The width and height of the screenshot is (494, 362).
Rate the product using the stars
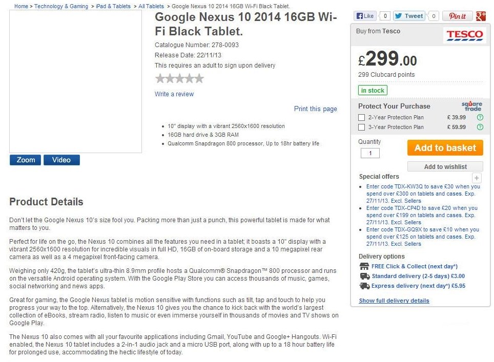point(179,79)
